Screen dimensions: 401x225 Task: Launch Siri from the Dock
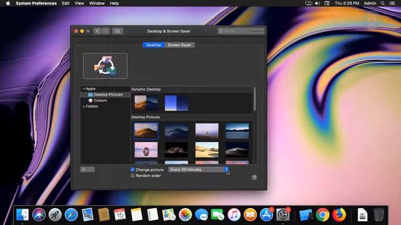click(39, 214)
